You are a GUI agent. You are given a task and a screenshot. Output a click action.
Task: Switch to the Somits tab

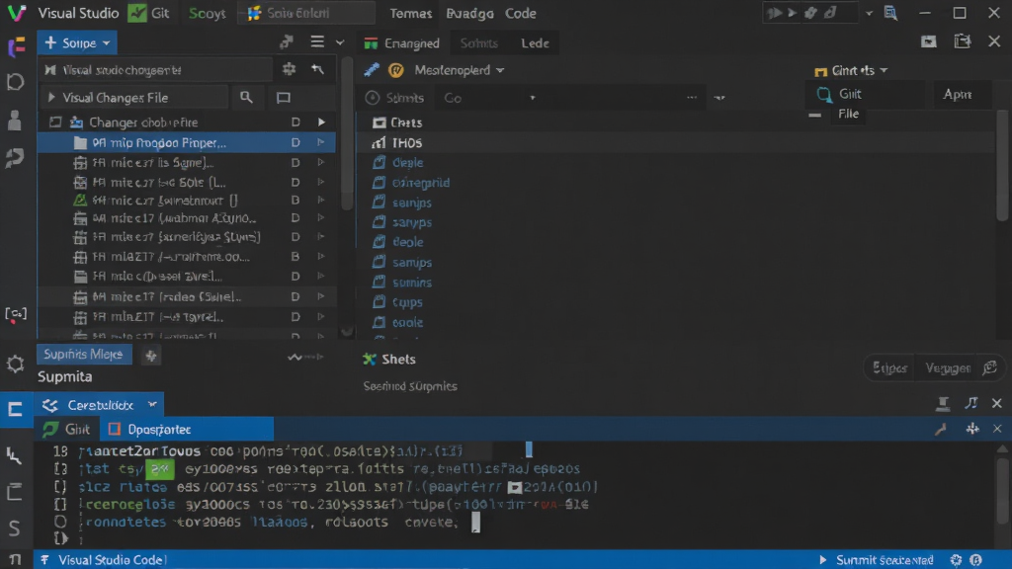[479, 43]
